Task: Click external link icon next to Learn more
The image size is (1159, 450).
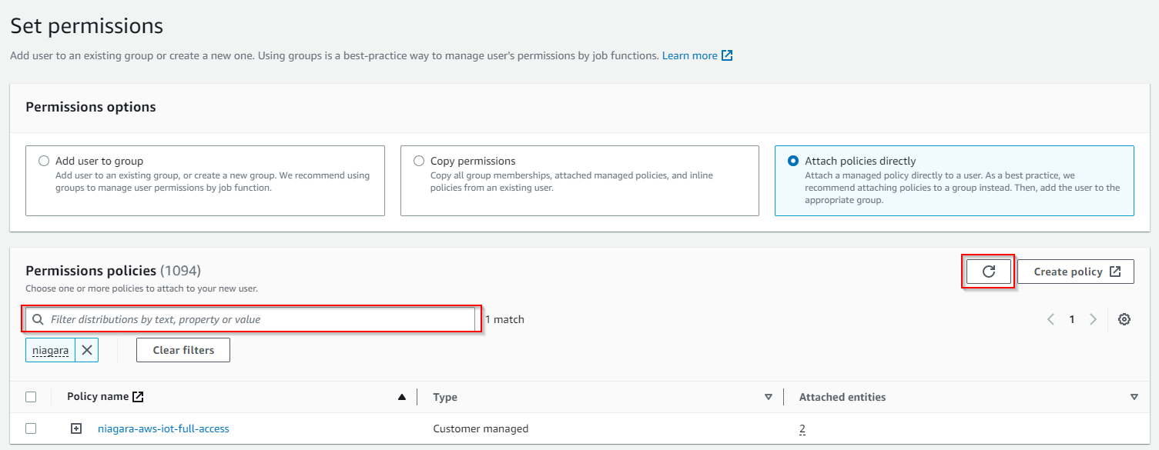Action: 727,55
